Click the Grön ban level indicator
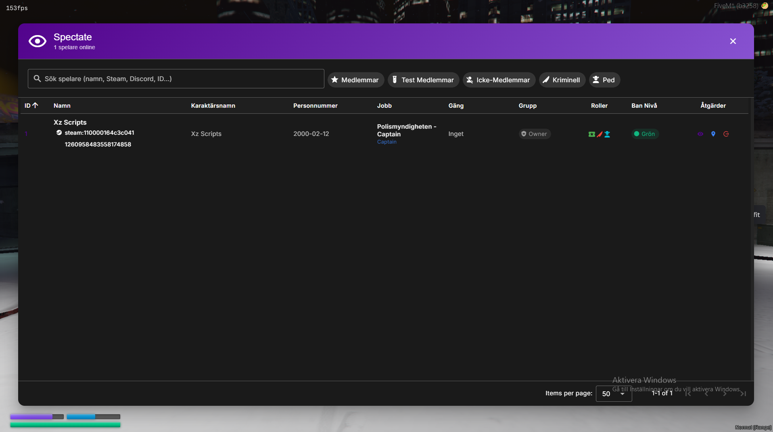Viewport: 773px width, 432px height. tap(645, 134)
